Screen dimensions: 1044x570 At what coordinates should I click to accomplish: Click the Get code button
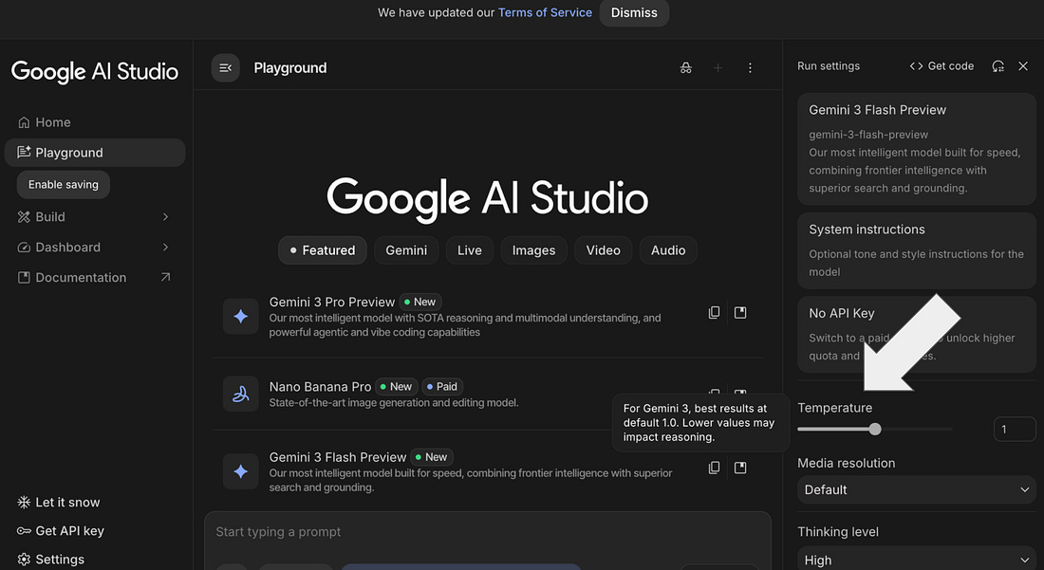point(941,65)
